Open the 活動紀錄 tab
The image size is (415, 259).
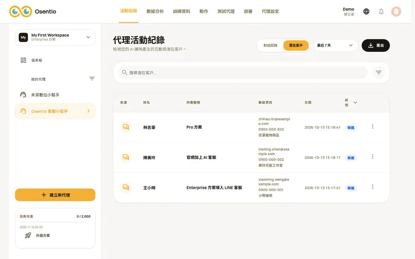pyautogui.click(x=128, y=11)
